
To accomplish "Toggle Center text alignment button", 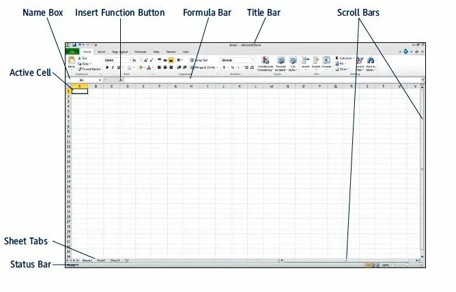I will [x=165, y=68].
